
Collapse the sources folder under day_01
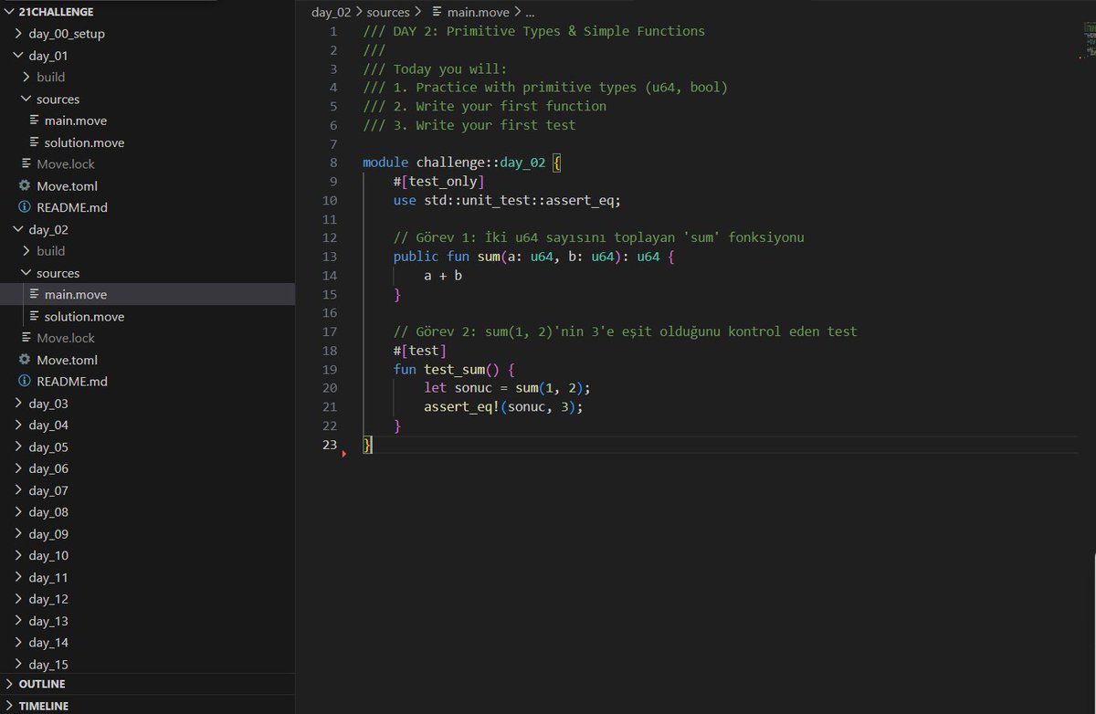[x=26, y=100]
